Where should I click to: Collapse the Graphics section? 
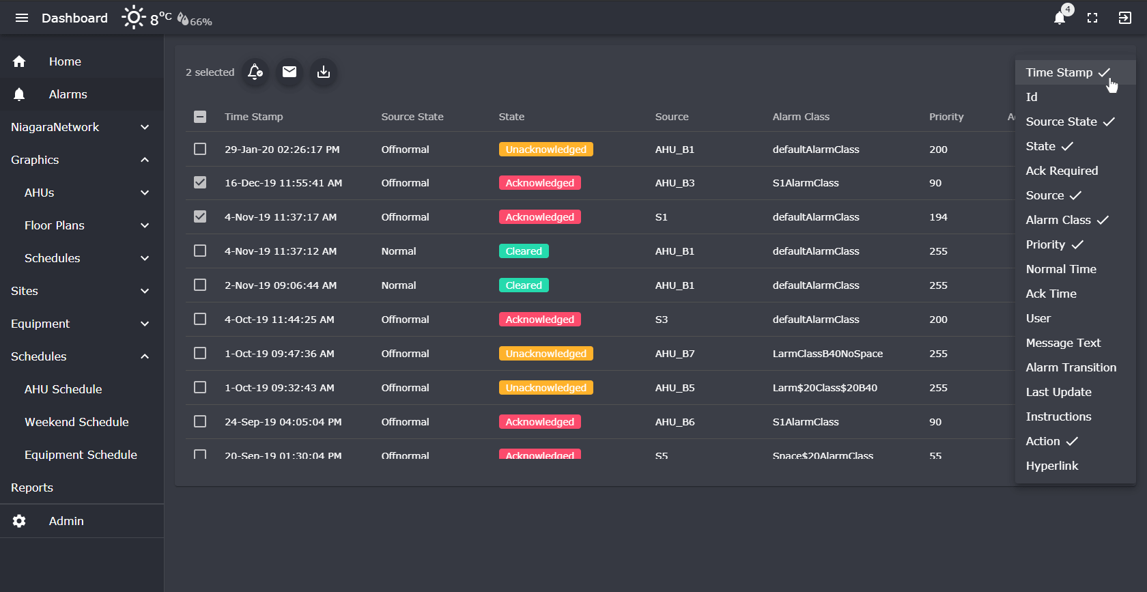point(145,160)
